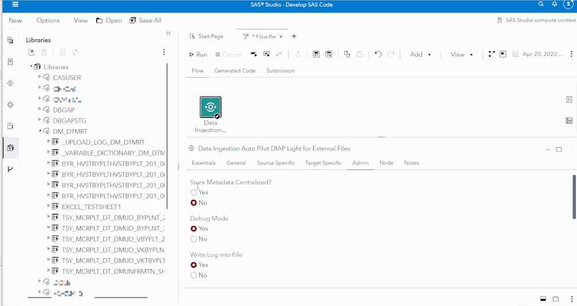Collapse the DM_DTMRT library

tap(40, 130)
